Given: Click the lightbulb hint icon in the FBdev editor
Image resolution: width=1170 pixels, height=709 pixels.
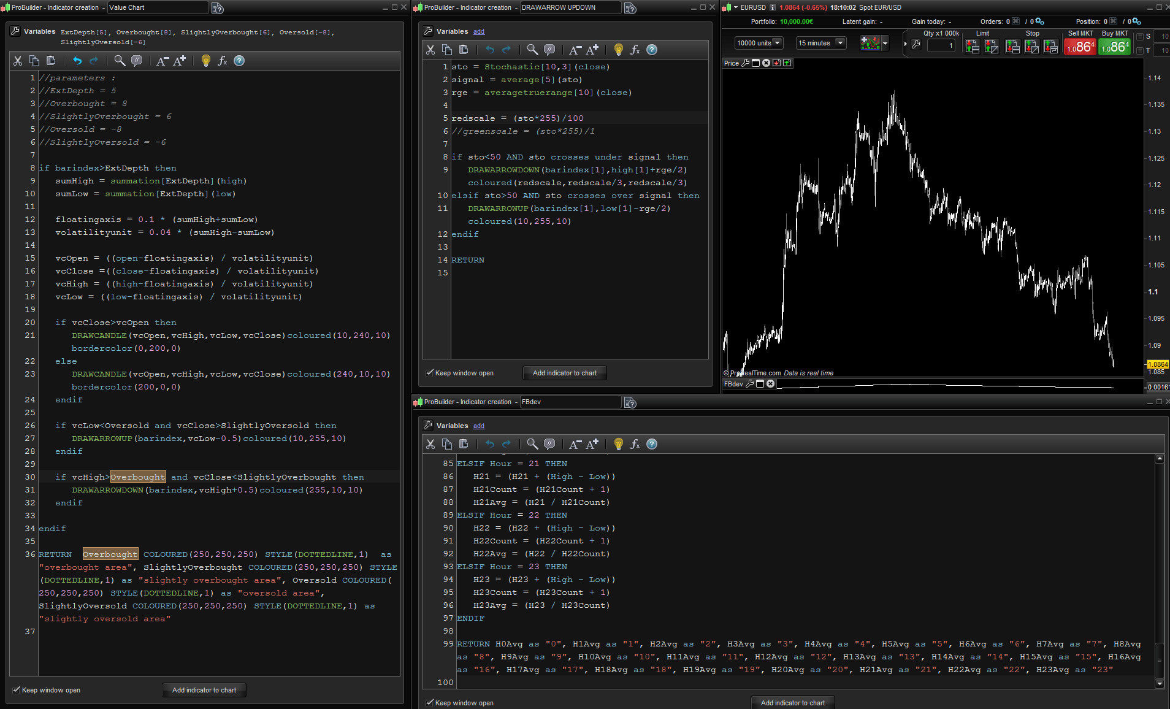Looking at the screenshot, I should coord(619,444).
